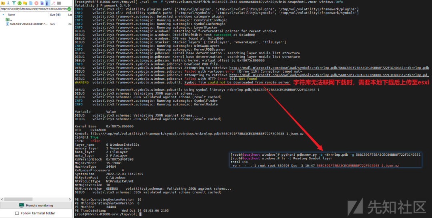The height and width of the screenshot is (218, 432).
Task: Click the 'IsPAE False' output line
Action: [x=88, y=141]
